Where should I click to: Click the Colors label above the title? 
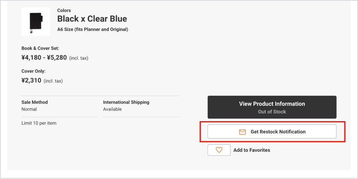pyautogui.click(x=64, y=10)
